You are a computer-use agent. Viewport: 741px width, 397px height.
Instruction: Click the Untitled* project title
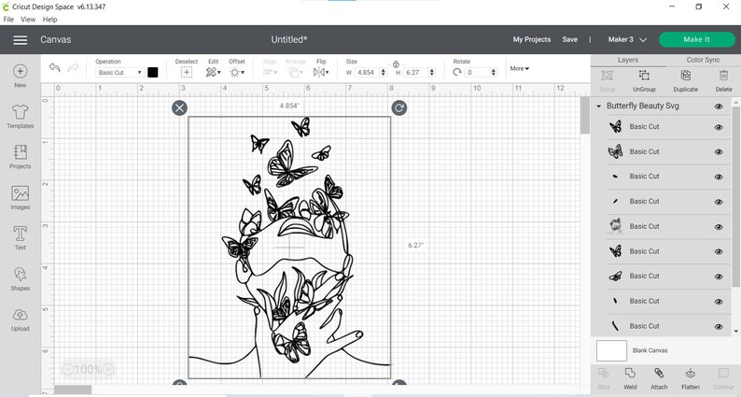[x=289, y=40]
